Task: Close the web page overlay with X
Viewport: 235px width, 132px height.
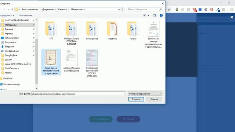Action: tap(232, 17)
